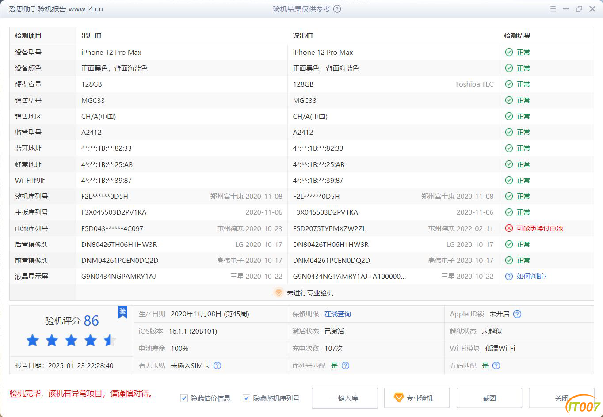This screenshot has width=603, height=417.
Task: Click the green check icon in 主板序列号 row
Action: 509,212
